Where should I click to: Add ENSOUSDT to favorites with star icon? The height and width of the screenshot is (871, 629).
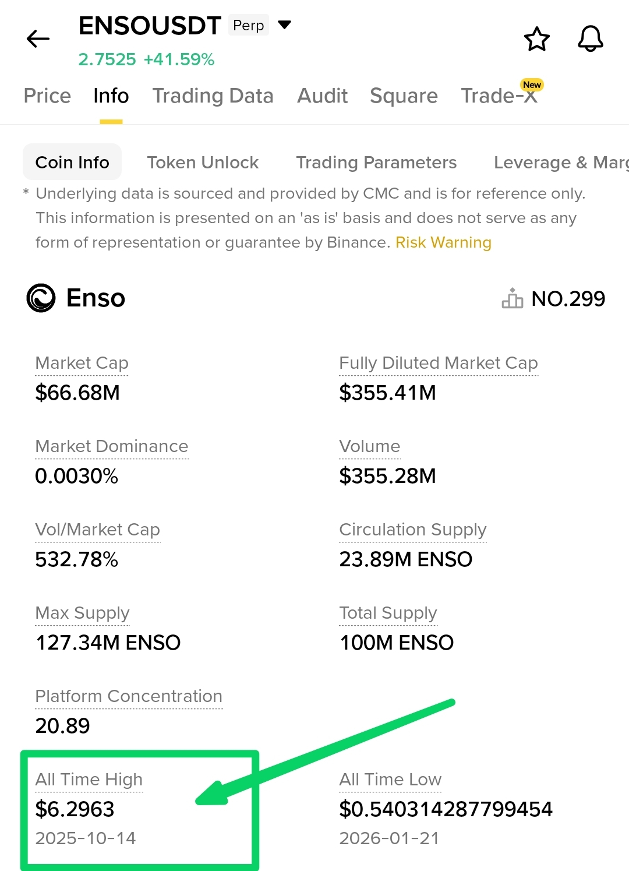(x=536, y=39)
